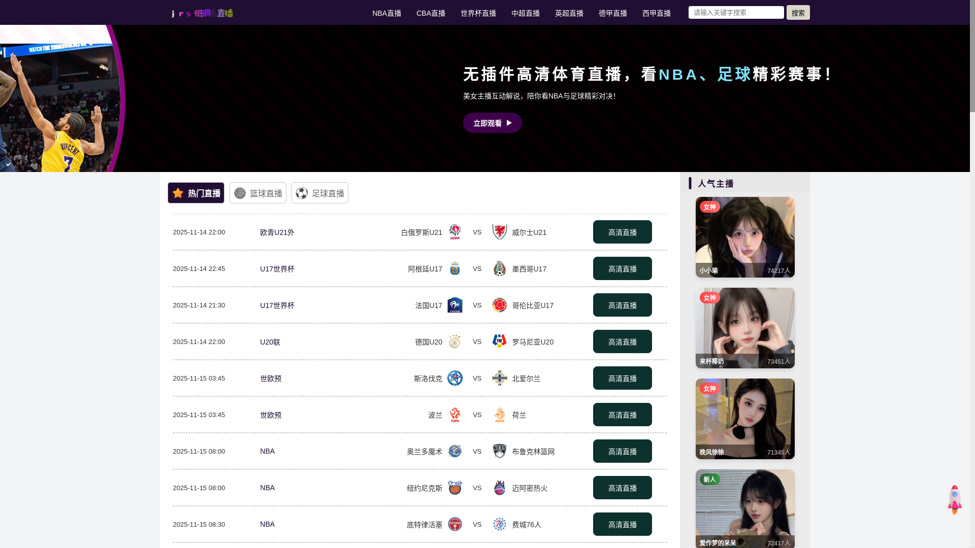Watch 高清直播 for 波兰 vs 荷兰
The image size is (975, 548).
click(622, 415)
